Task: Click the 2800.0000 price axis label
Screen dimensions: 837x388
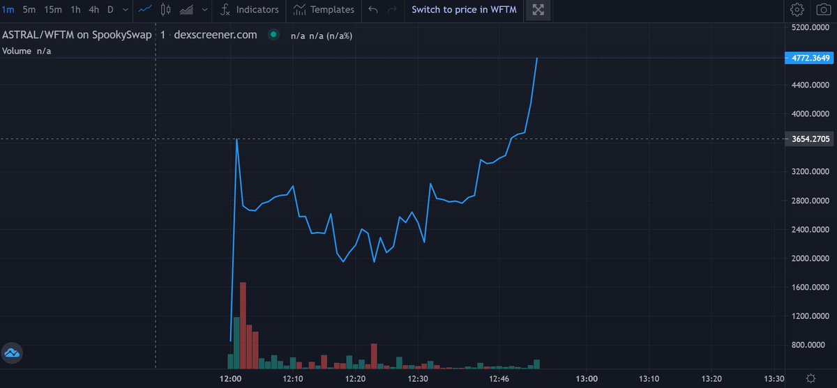Action: (x=809, y=201)
